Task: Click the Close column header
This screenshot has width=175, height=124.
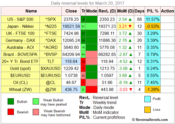Action: tap(71, 11)
